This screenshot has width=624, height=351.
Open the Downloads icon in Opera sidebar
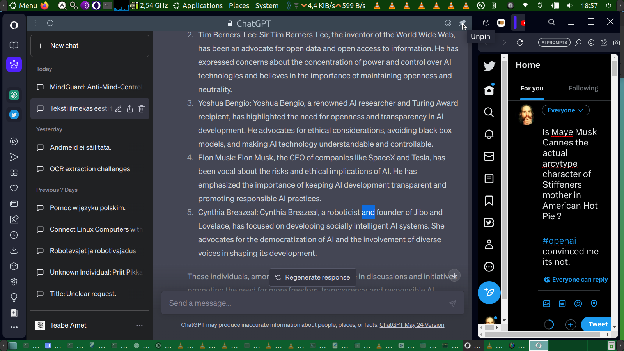pyautogui.click(x=14, y=251)
